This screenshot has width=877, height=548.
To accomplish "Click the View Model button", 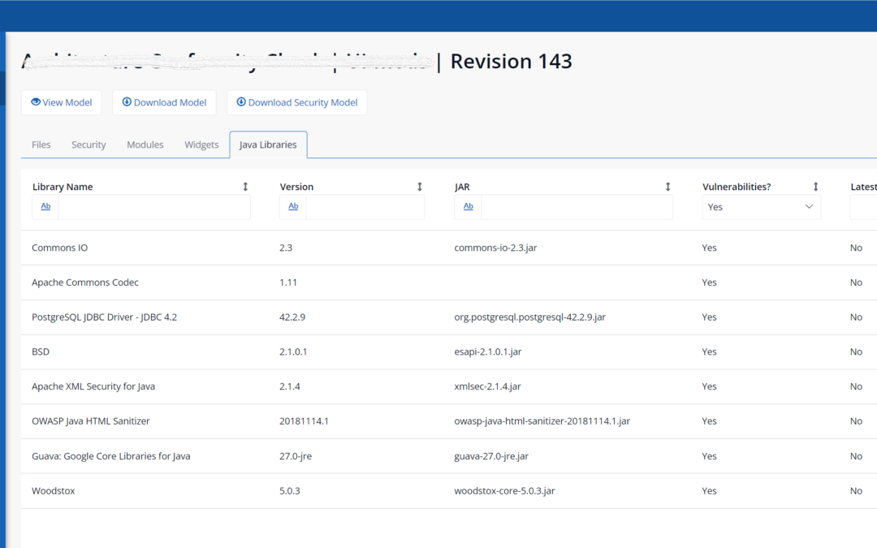I will 62,102.
